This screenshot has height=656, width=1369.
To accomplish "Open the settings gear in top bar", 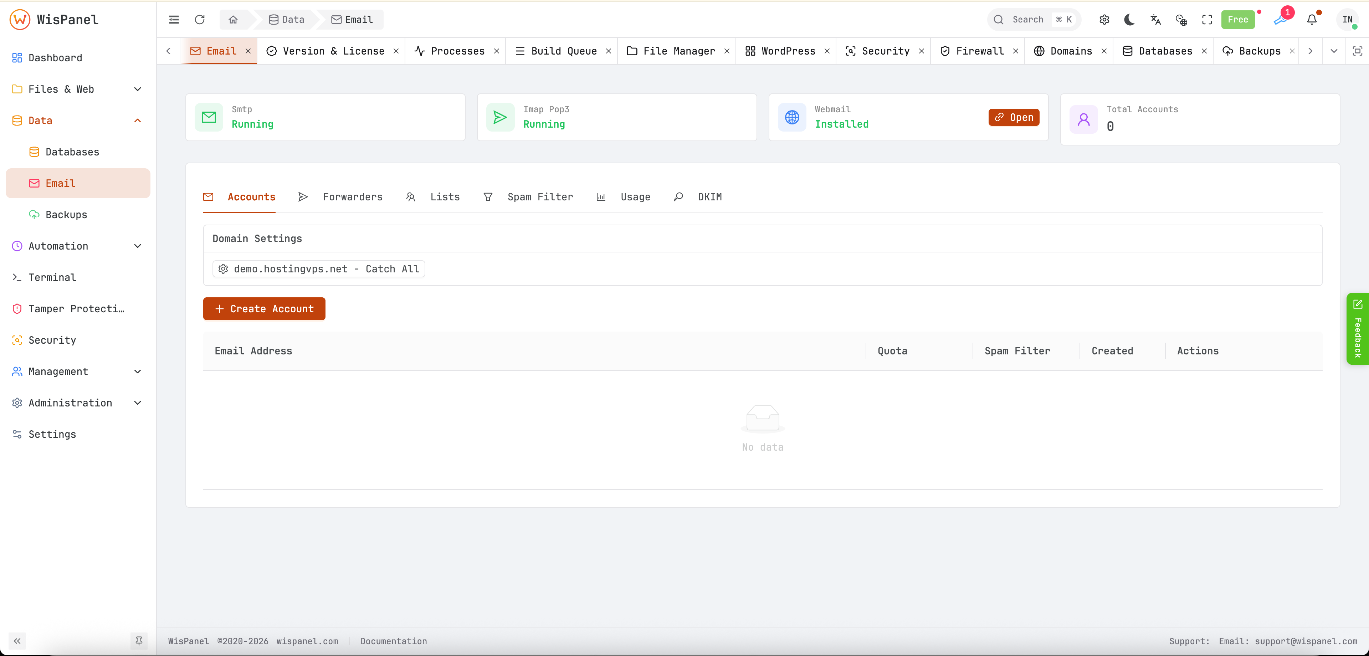I will point(1104,20).
